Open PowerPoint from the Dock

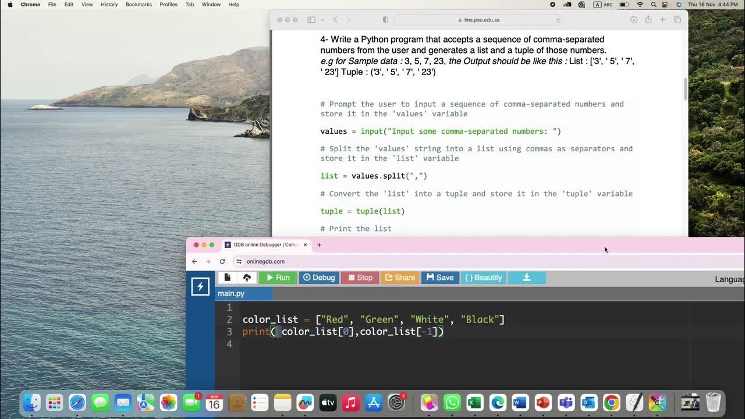point(543,402)
